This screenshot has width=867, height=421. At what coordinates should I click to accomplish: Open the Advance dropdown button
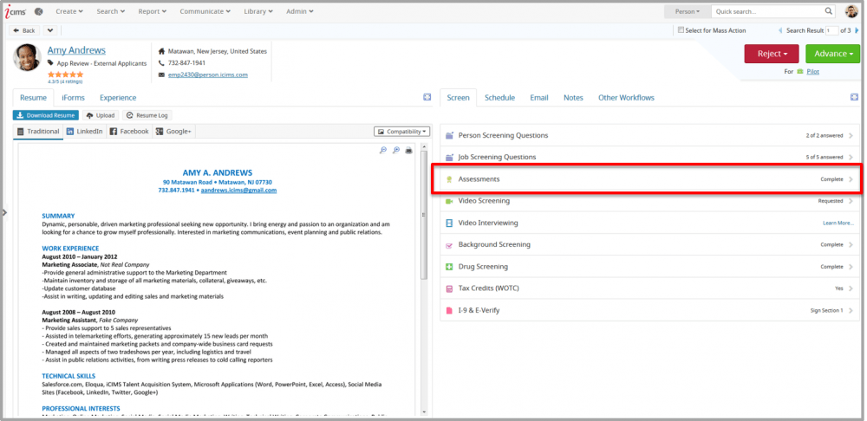tap(832, 54)
